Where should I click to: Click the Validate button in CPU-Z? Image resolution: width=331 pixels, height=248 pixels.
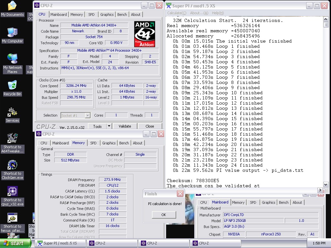[125, 126]
